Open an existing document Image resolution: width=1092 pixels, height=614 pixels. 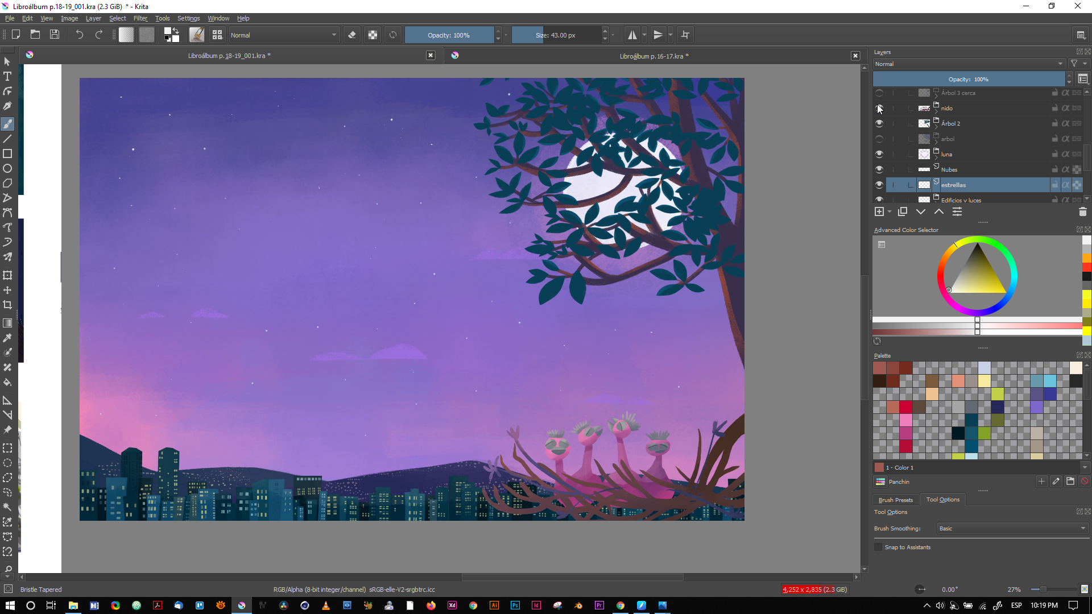(35, 35)
